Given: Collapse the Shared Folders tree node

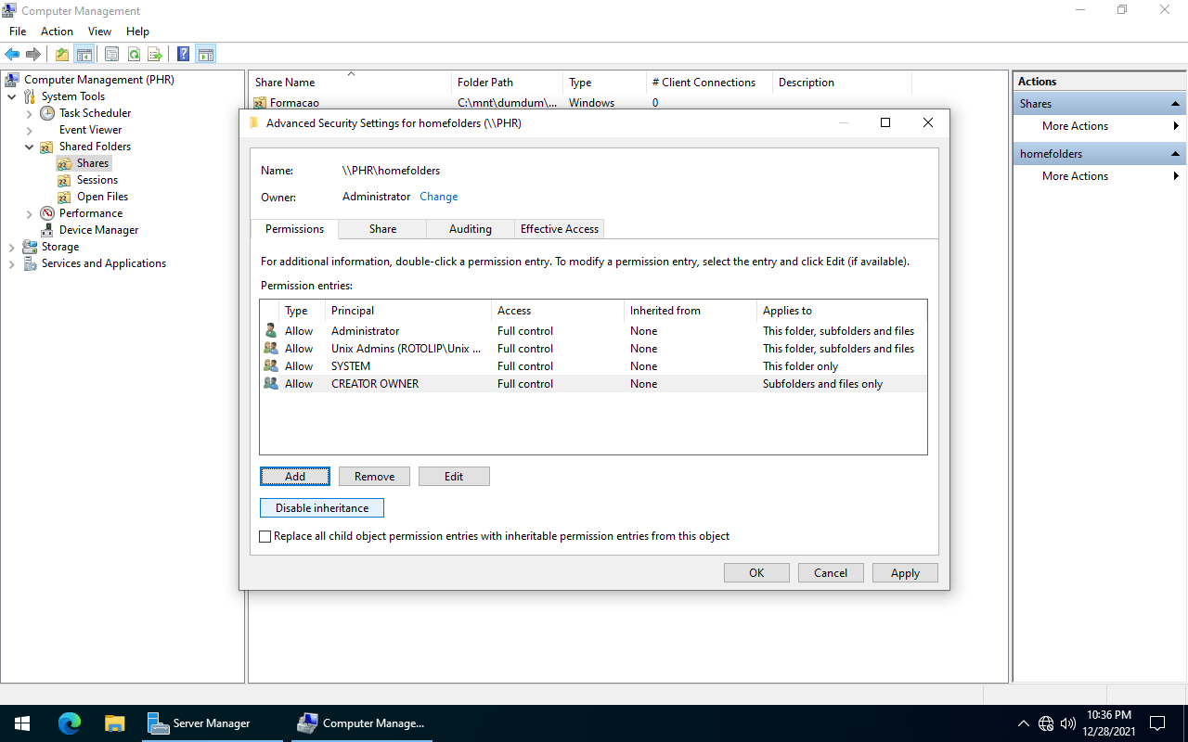Looking at the screenshot, I should point(30,146).
